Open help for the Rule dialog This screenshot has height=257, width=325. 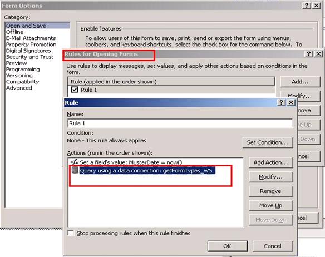point(281,102)
